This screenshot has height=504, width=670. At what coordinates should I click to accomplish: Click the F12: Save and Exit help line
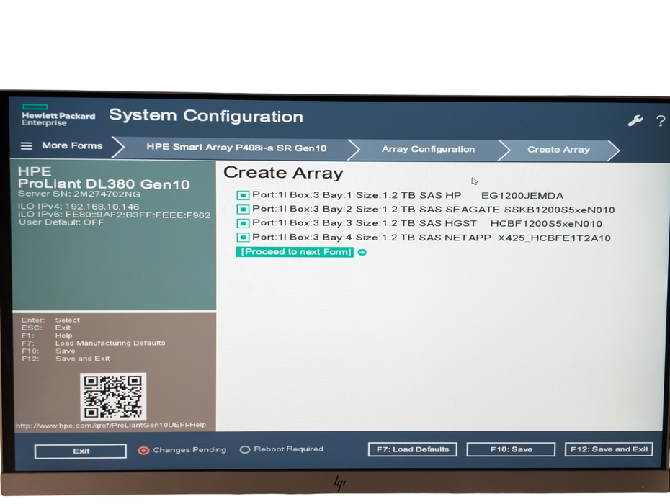66,359
